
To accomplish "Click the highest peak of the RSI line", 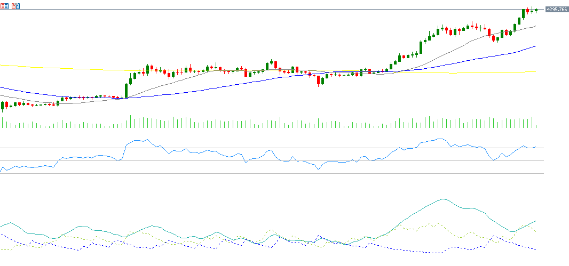I will tap(440, 139).
